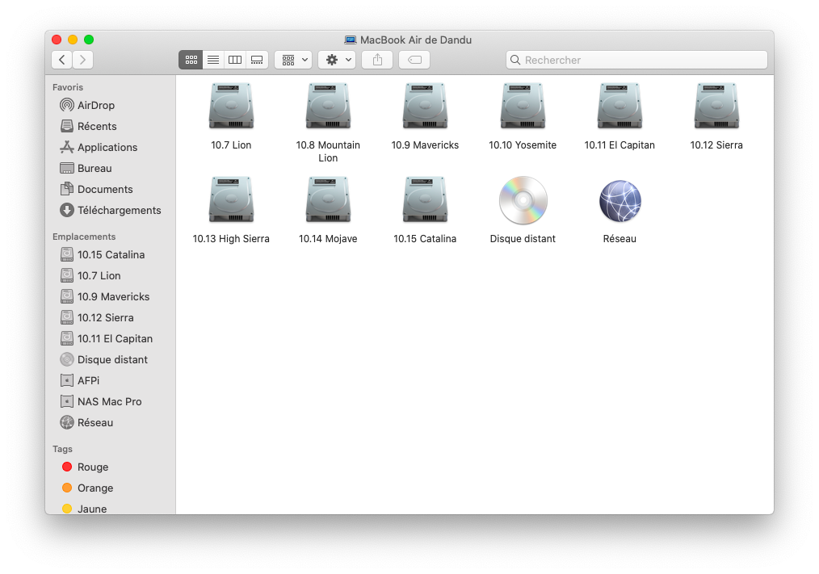819x574 pixels.
Task: Select the 10.7 Lion drive icon
Action: click(231, 106)
